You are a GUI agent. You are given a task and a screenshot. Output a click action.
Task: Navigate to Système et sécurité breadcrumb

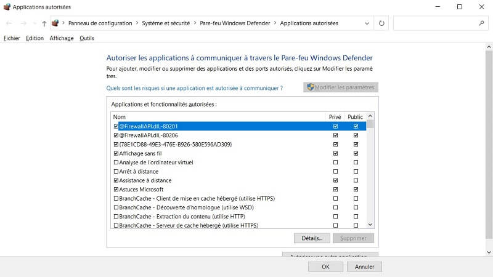[166, 23]
